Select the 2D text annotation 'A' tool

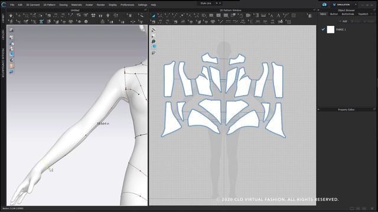278,16
